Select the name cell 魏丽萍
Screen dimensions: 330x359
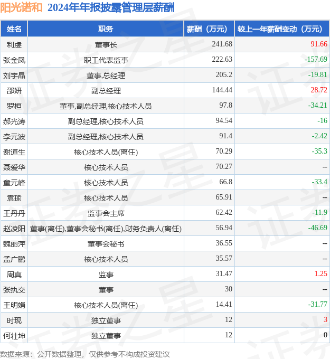point(14,244)
